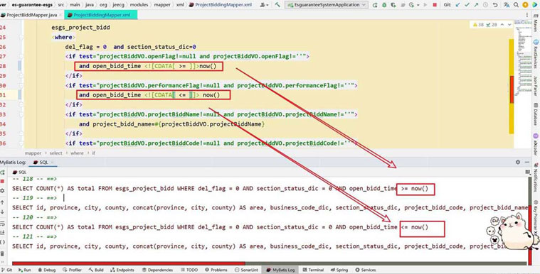Stop the running application with red square
Viewport: 540px width, 274px height.
click(x=435, y=5)
